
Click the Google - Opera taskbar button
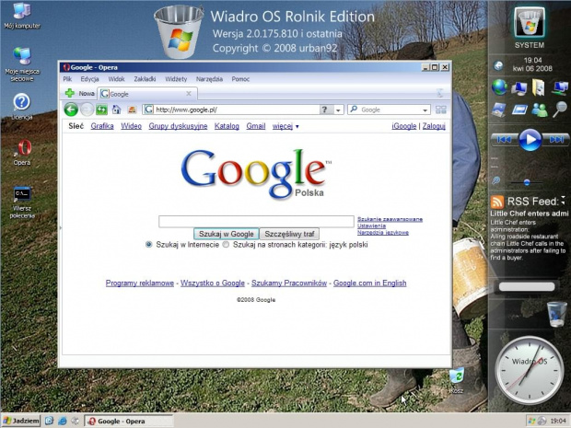click(x=128, y=421)
